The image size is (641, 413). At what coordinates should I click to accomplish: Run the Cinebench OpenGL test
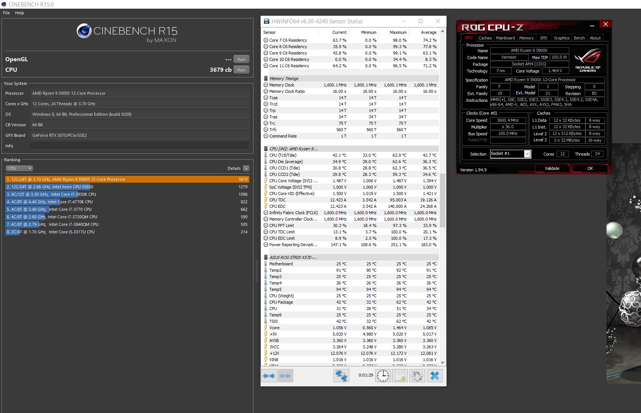(x=241, y=59)
